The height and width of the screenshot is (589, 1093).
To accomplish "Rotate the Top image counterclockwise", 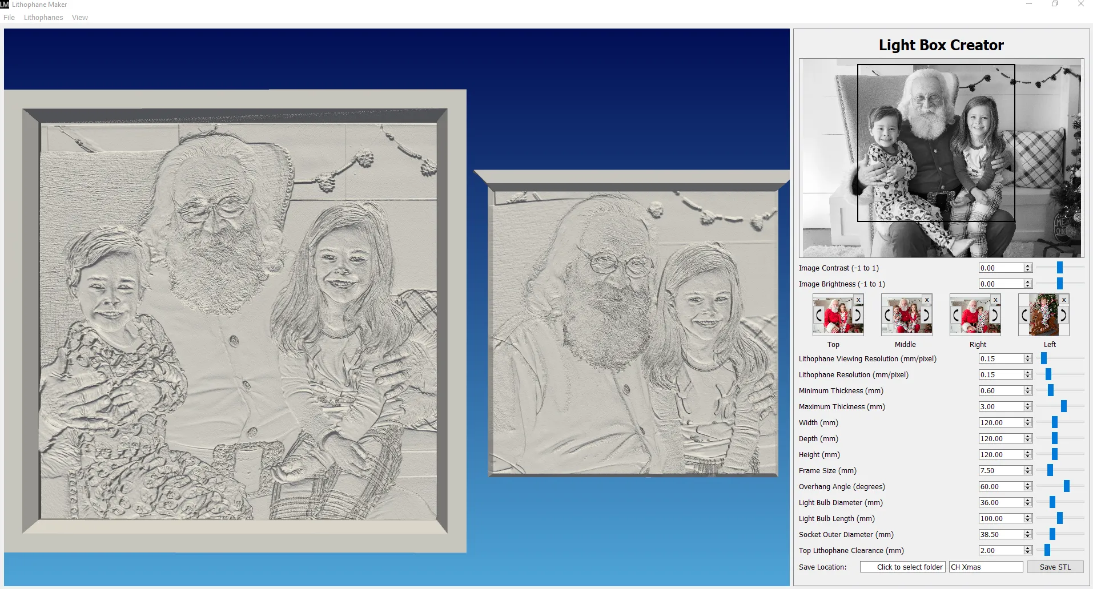I will pos(818,315).
